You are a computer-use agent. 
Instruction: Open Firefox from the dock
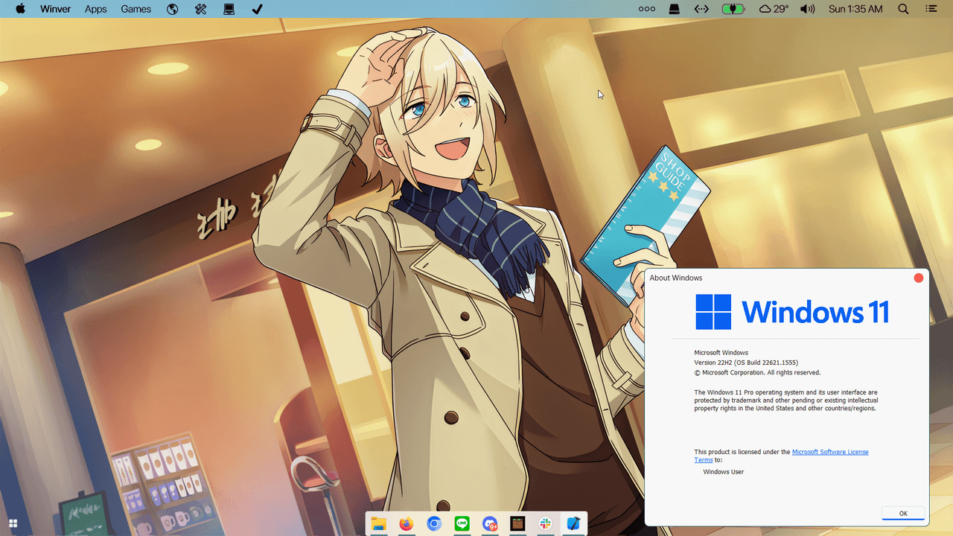point(406,524)
